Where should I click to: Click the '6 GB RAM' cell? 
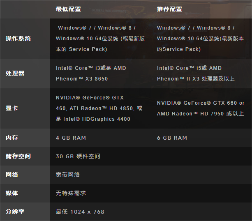click(x=172, y=138)
